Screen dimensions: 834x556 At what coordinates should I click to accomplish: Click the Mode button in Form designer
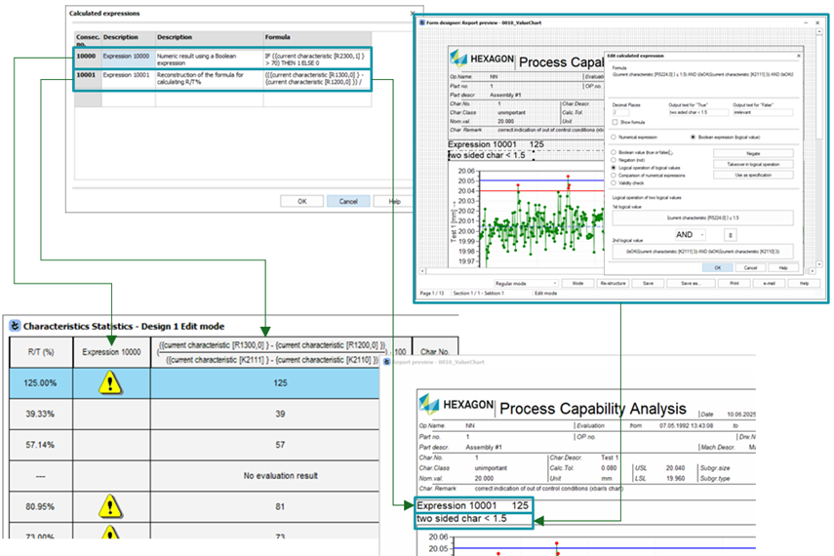pyautogui.click(x=577, y=284)
